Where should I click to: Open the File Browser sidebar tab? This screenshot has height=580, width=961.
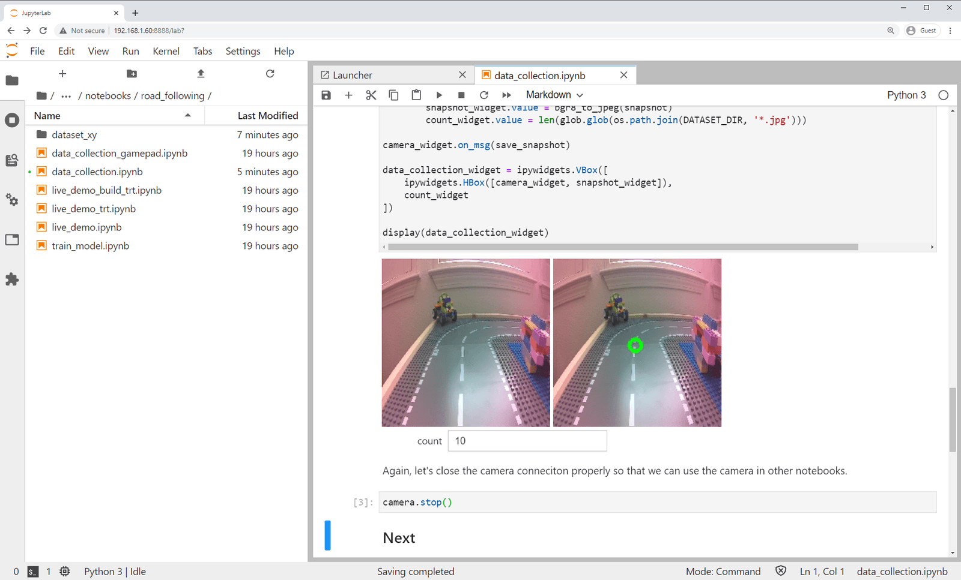pyautogui.click(x=12, y=80)
